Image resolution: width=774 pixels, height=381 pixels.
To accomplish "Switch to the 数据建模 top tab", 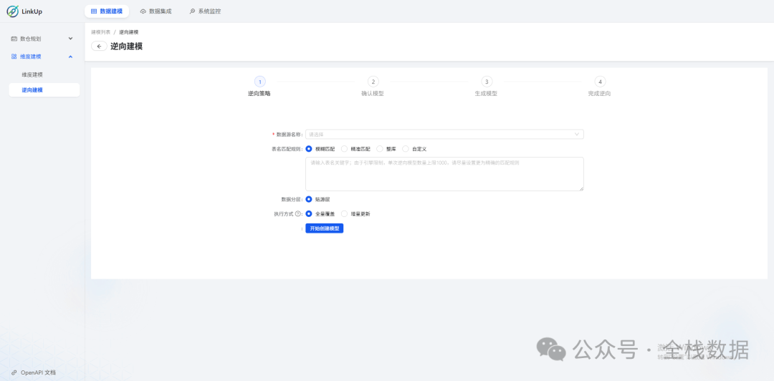I will coord(107,11).
